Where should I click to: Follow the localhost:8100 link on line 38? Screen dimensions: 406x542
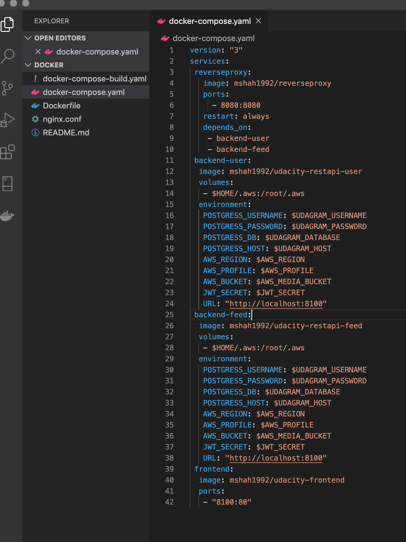point(276,458)
